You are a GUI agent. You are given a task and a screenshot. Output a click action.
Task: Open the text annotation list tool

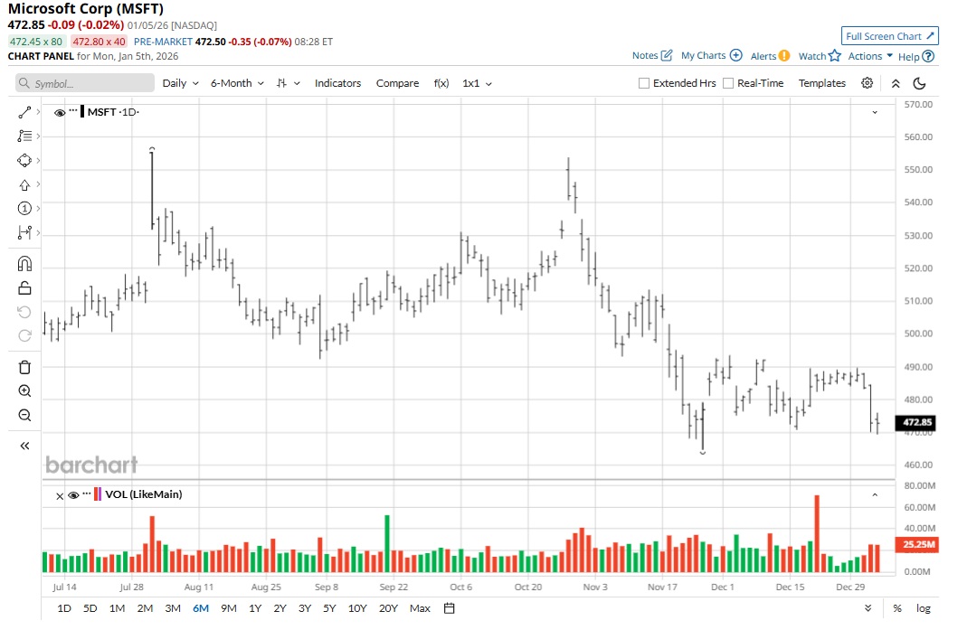(24, 136)
